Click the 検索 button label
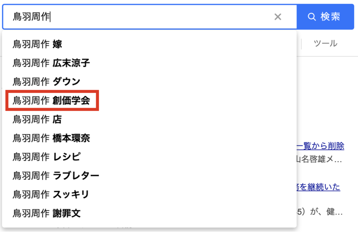This screenshot has height=235, width=358. click(x=330, y=17)
